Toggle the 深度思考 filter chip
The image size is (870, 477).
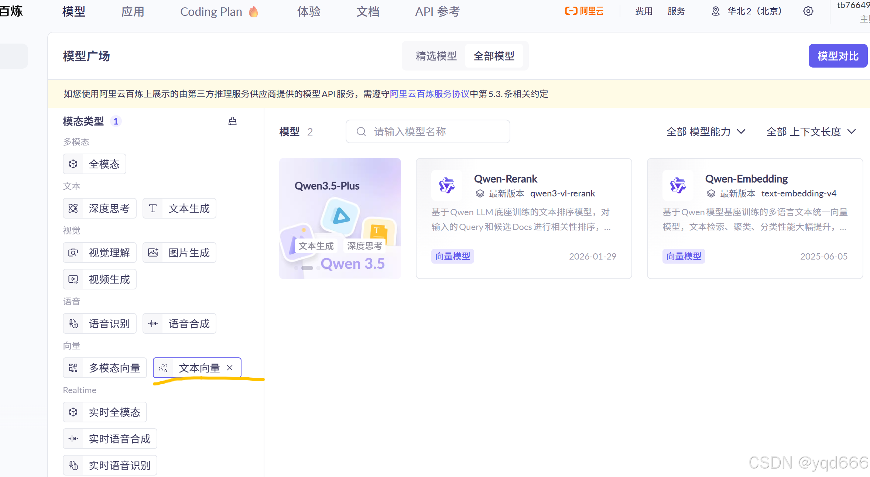[x=100, y=208]
